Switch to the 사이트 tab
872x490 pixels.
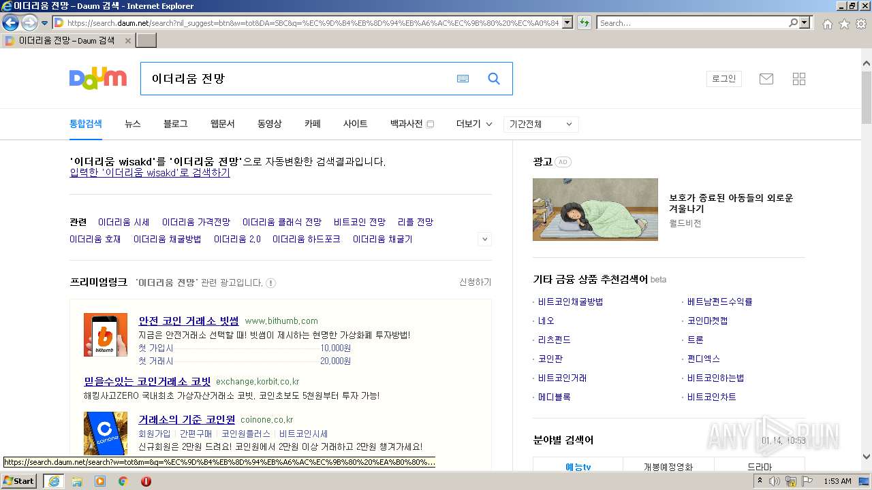coord(356,124)
